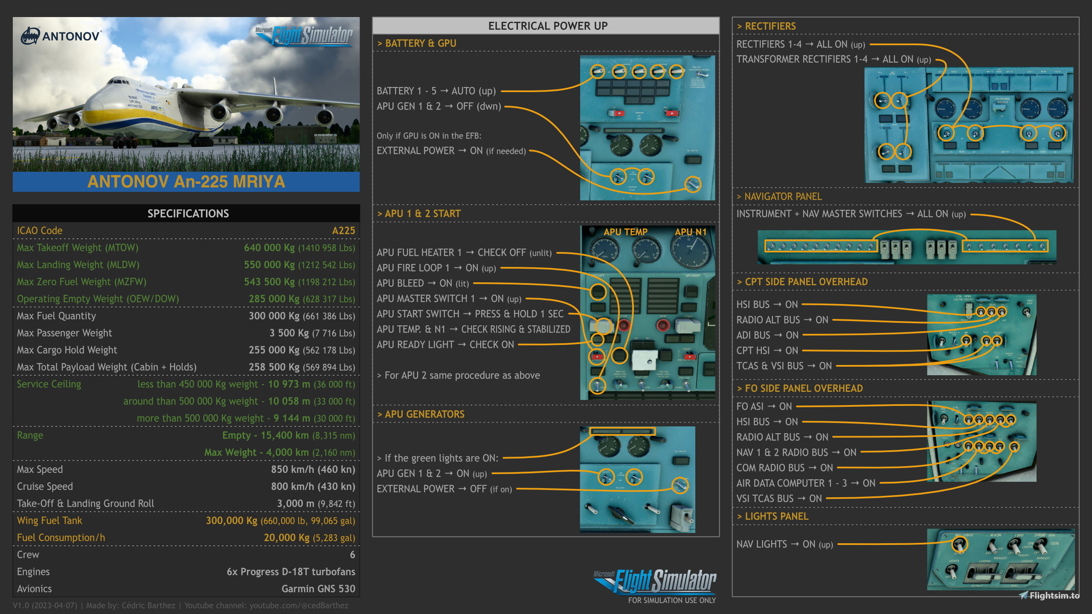Click the Take-Off & Landing Ground Roll row
The width and height of the screenshot is (1092, 614).
click(x=186, y=504)
